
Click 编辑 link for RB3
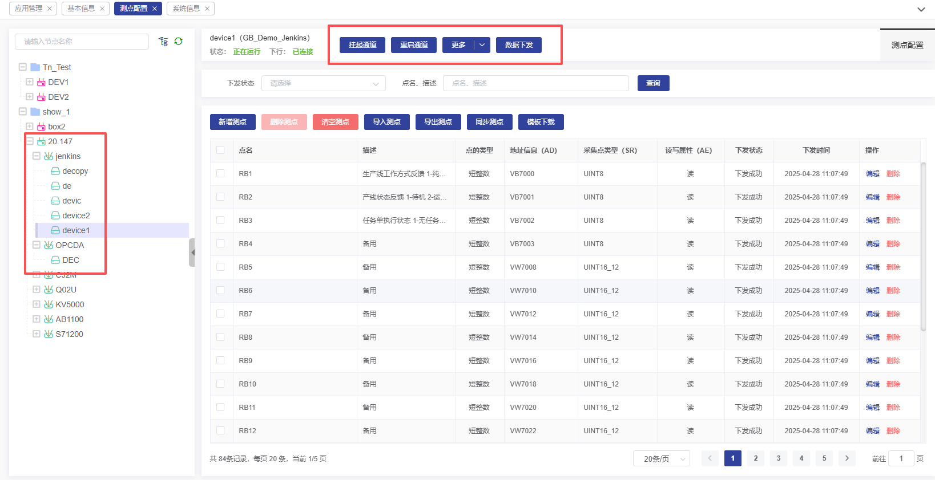coord(872,221)
